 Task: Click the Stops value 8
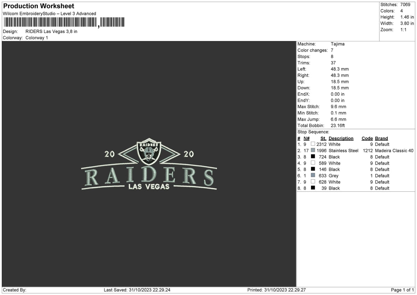point(332,56)
